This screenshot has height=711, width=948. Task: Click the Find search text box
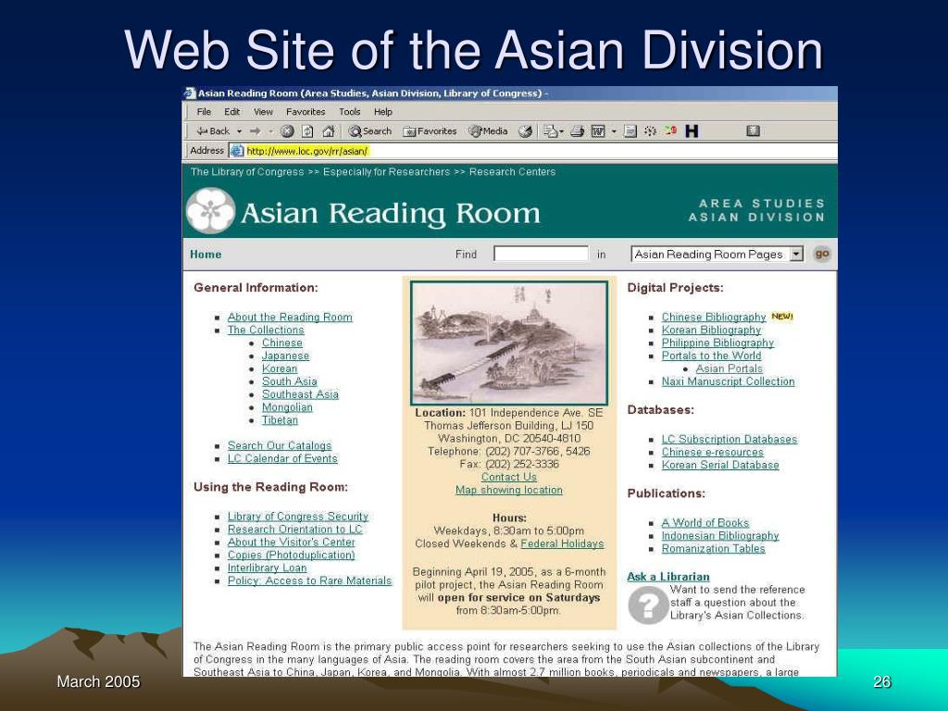[x=541, y=254]
